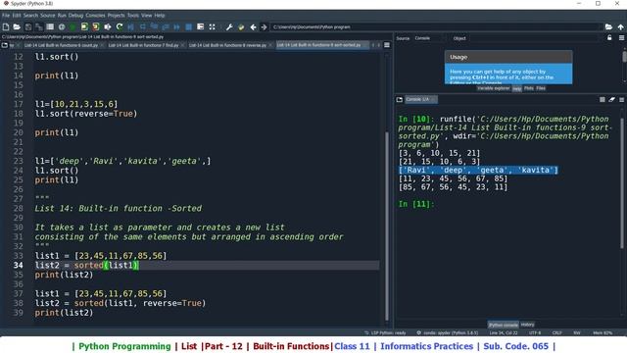Select the IPython console bottom tab
Screen dimensions: 627x353
click(x=503, y=325)
